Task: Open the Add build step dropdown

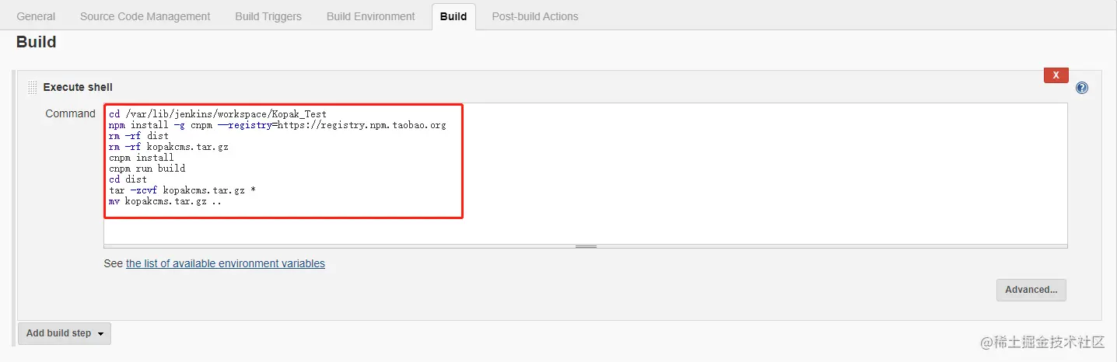Action: 65,333
